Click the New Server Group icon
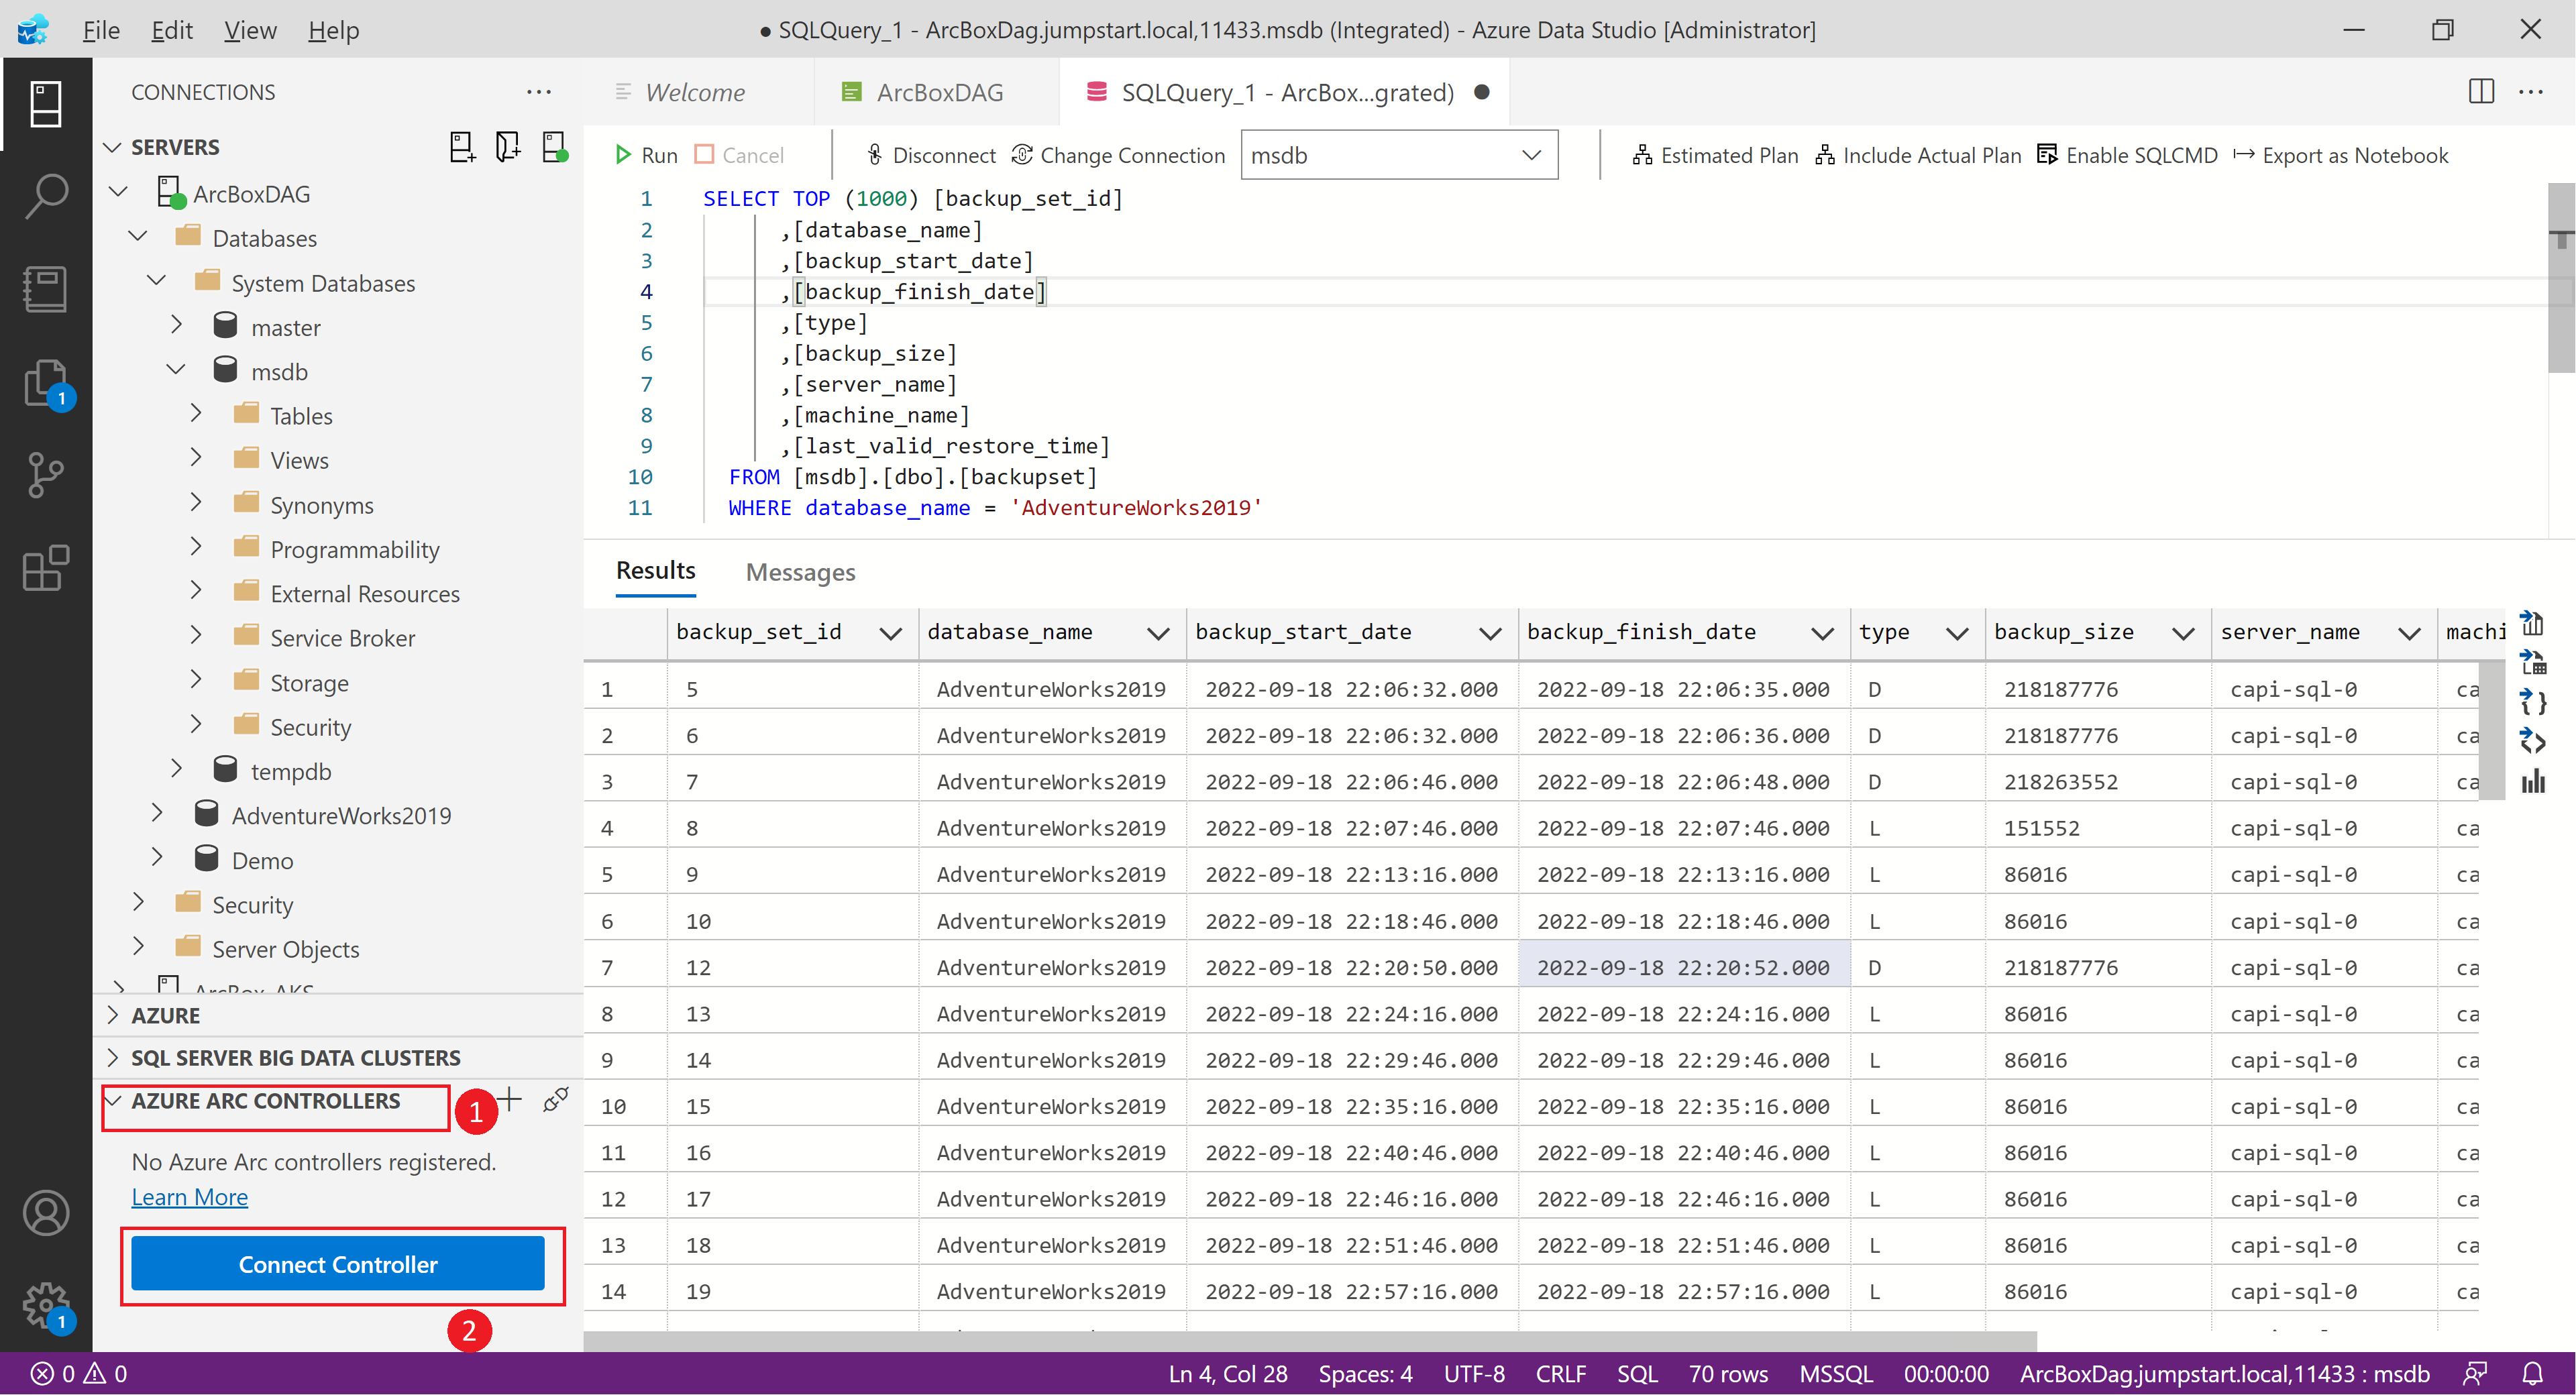The image size is (2576, 1395). 508,147
